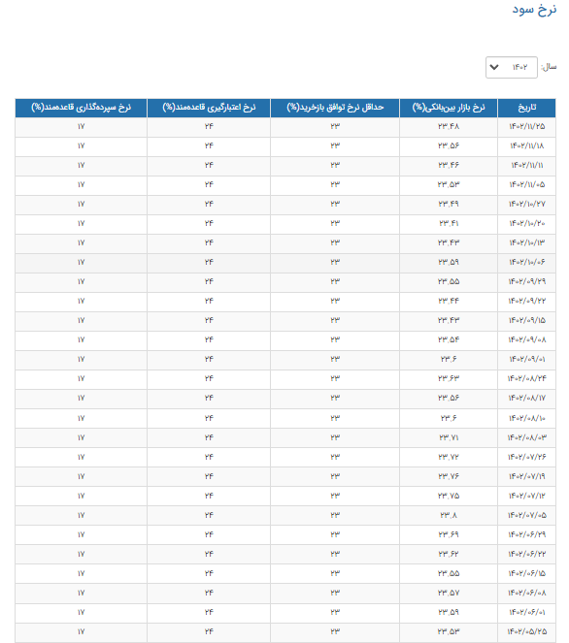The image size is (569, 643).
Task: Click the rate ۲۳.۸ cell
Action: (x=449, y=515)
